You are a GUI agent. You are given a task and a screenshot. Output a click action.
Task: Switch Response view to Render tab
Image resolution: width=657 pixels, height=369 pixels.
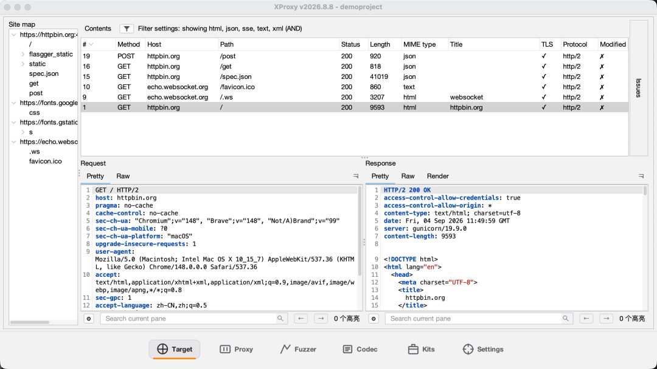(x=437, y=177)
